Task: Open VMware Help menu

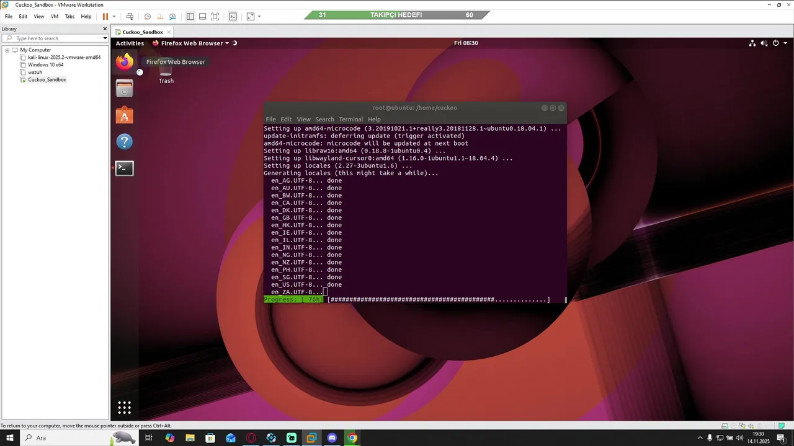Action: [86, 17]
